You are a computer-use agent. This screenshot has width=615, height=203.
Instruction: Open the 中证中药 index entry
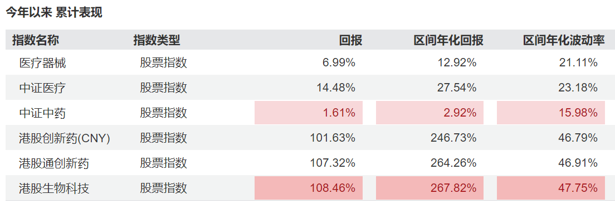42,113
